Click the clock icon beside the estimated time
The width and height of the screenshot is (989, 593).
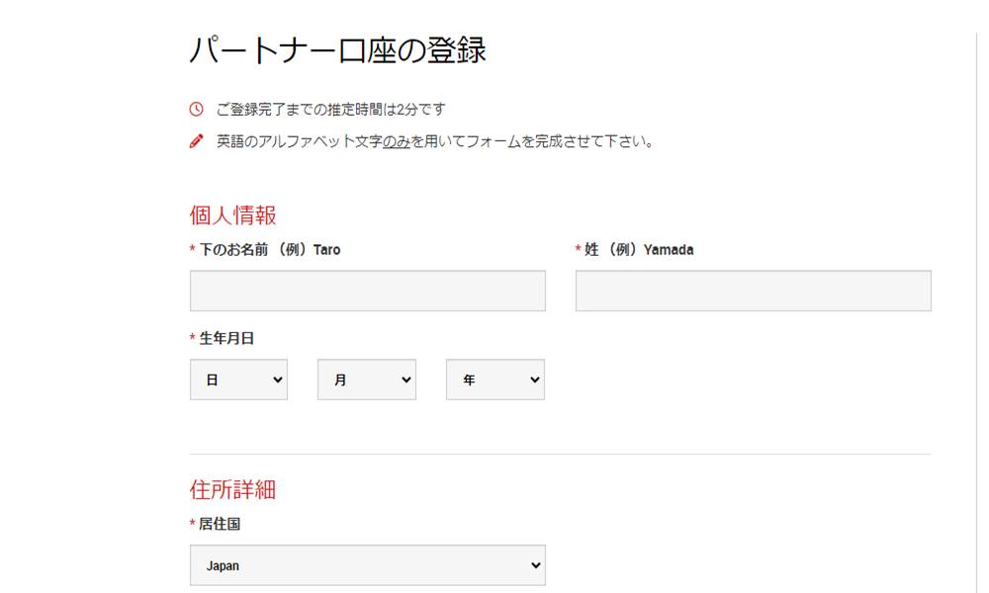tap(198, 110)
